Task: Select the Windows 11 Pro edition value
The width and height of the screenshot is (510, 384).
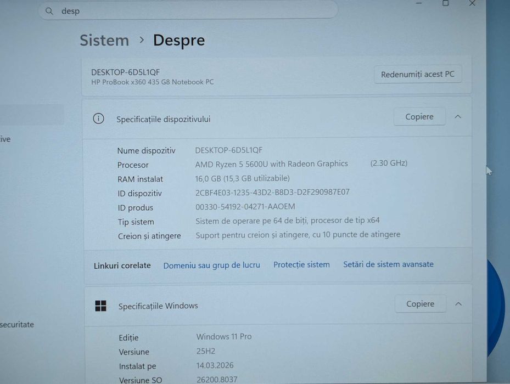Action: point(224,336)
